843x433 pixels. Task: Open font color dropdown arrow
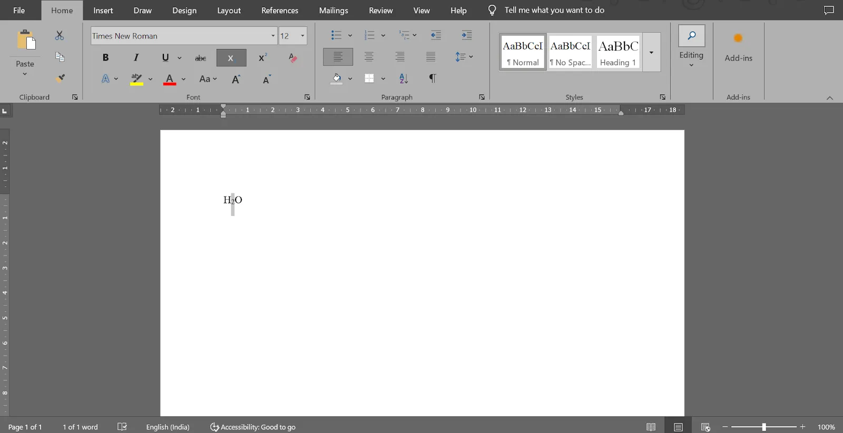point(183,79)
